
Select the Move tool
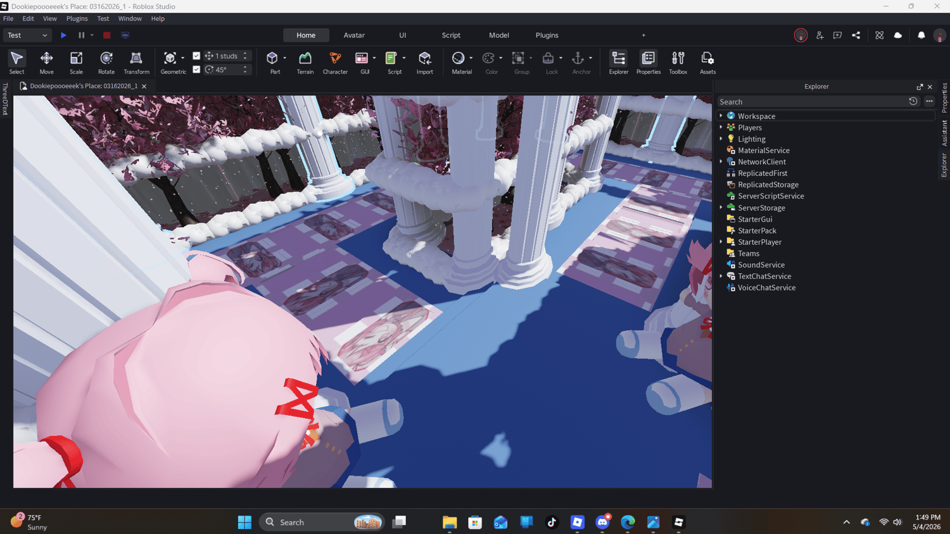click(46, 63)
